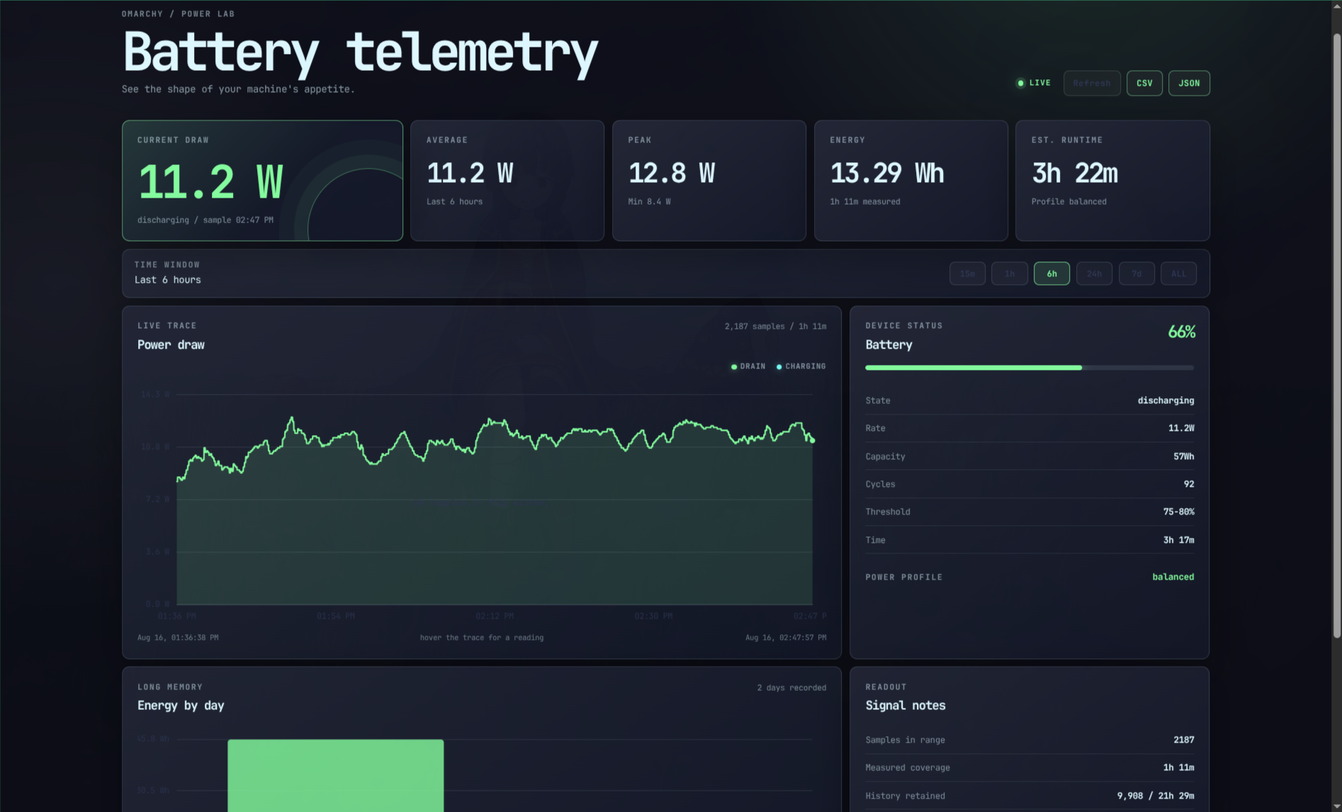This screenshot has height=812, width=1342.
Task: Click the Threshold '75-80%' value
Action: pyautogui.click(x=1178, y=512)
